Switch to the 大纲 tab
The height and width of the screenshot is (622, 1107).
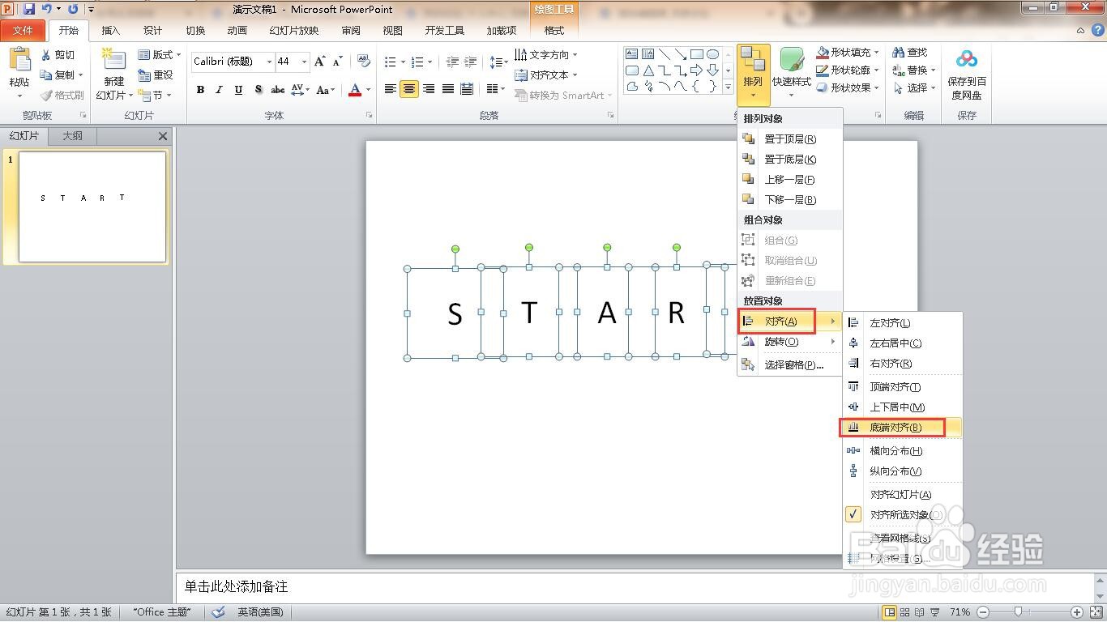(72, 135)
